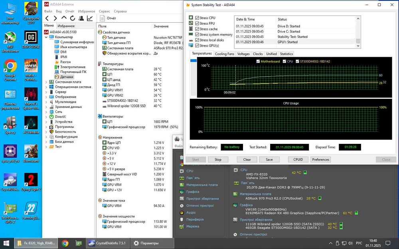Open MSI Afterburner desktop icon
The height and width of the screenshot is (249, 399).
tap(10, 42)
